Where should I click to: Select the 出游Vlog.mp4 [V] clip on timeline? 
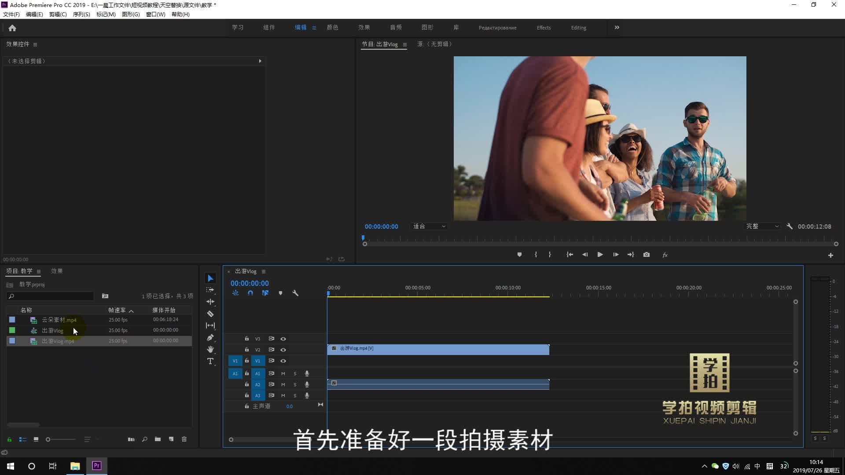[x=438, y=350]
